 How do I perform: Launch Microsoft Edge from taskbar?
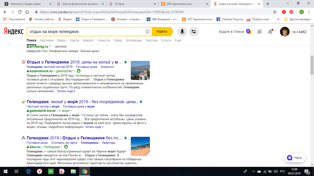pyautogui.click(x=28, y=171)
